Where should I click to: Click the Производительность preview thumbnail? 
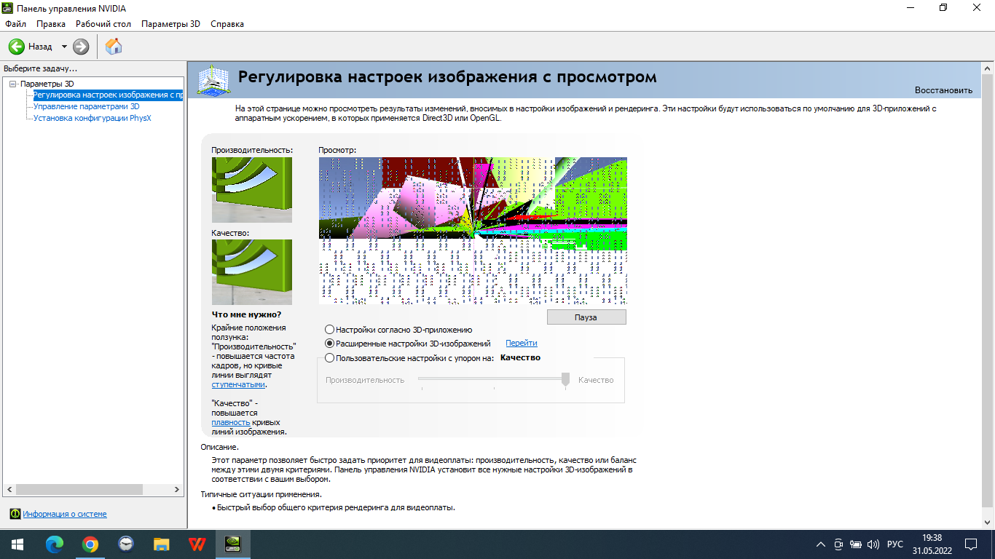pos(252,190)
